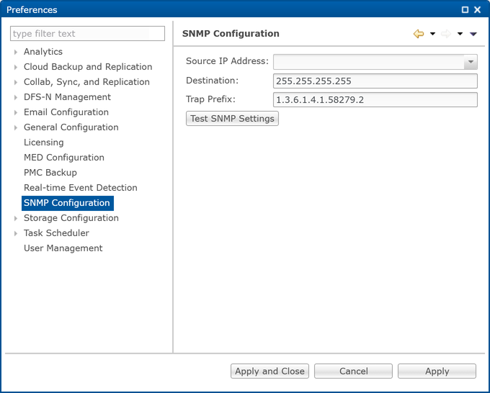This screenshot has height=393, width=490.
Task: Open the Source IP Address dropdown
Action: pyautogui.click(x=471, y=62)
